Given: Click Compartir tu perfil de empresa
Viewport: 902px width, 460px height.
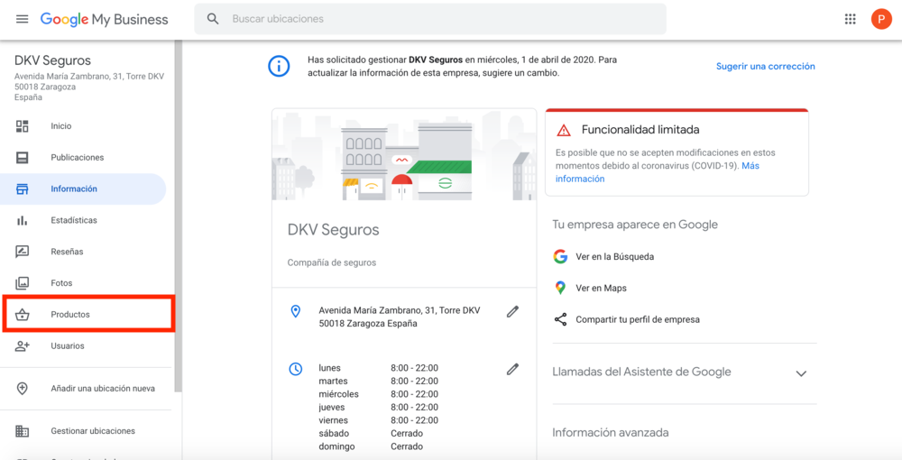Looking at the screenshot, I should (x=638, y=319).
